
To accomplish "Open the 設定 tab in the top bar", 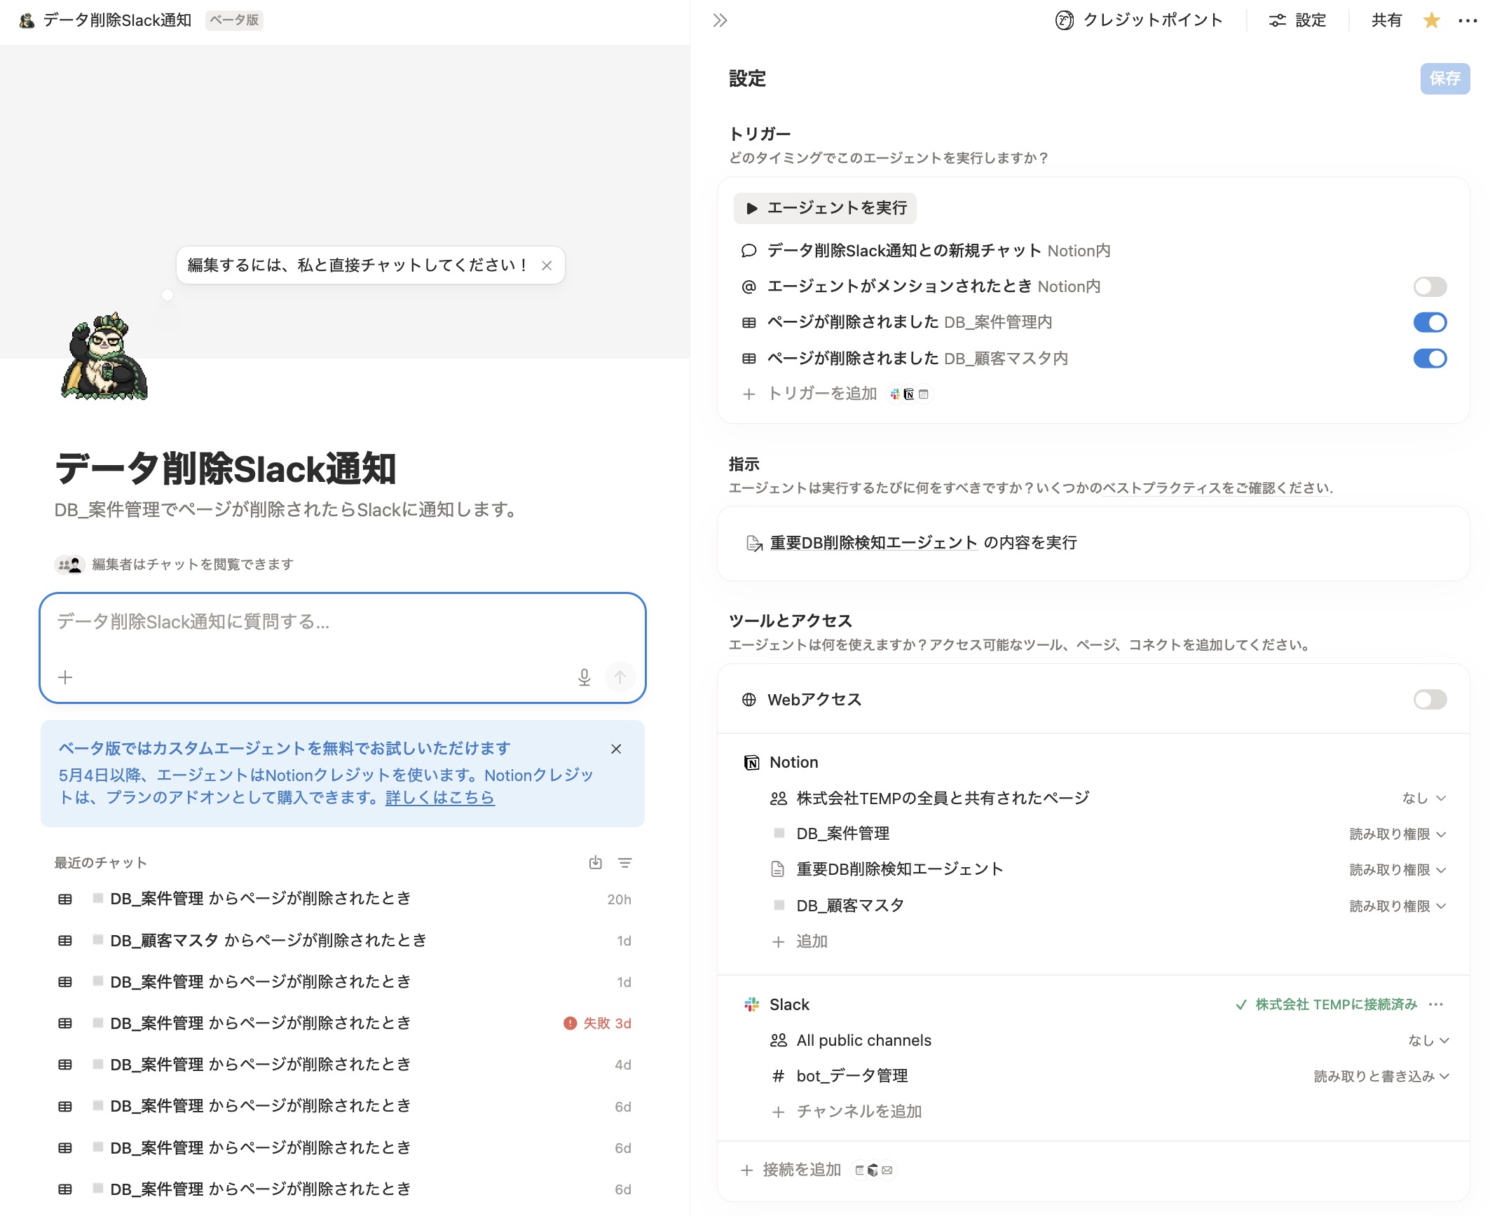I will pyautogui.click(x=1298, y=20).
